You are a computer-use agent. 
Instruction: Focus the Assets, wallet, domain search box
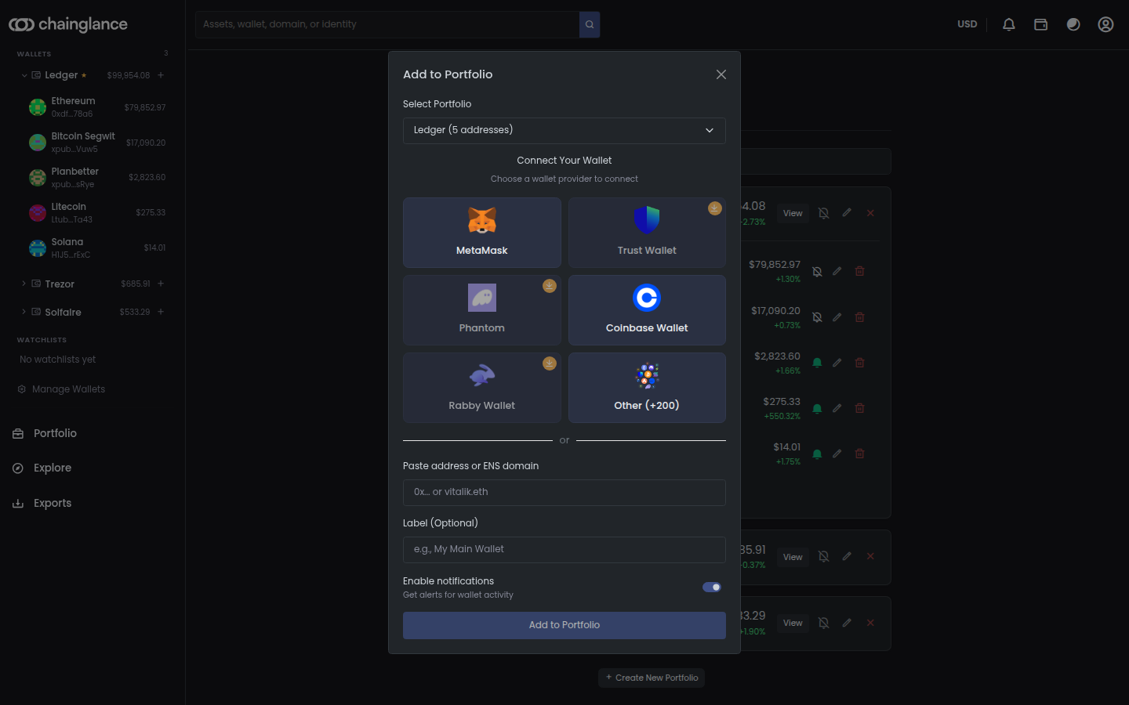click(x=387, y=24)
